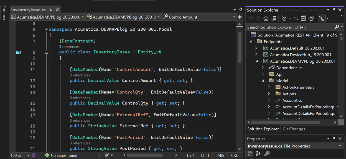Screen dimensions: 346x159
Task: Show properties in Categorized view
Action: (250, 153)
